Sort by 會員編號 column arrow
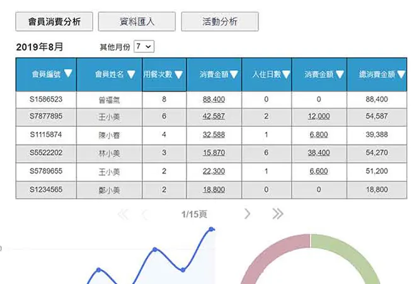This screenshot has width=419, height=284. click(x=68, y=73)
